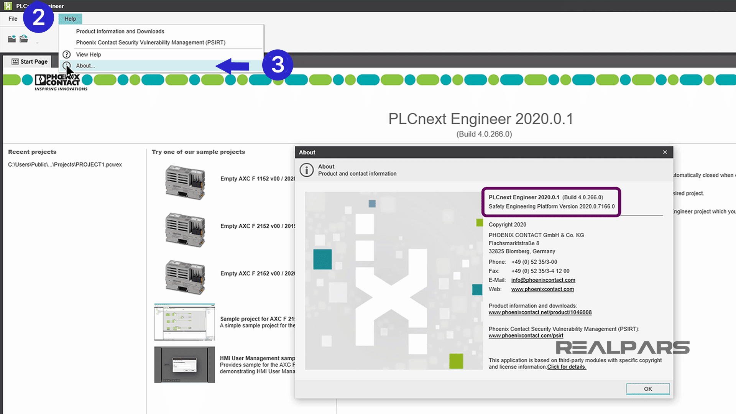
Task: Open the File menu
Action: 13,19
